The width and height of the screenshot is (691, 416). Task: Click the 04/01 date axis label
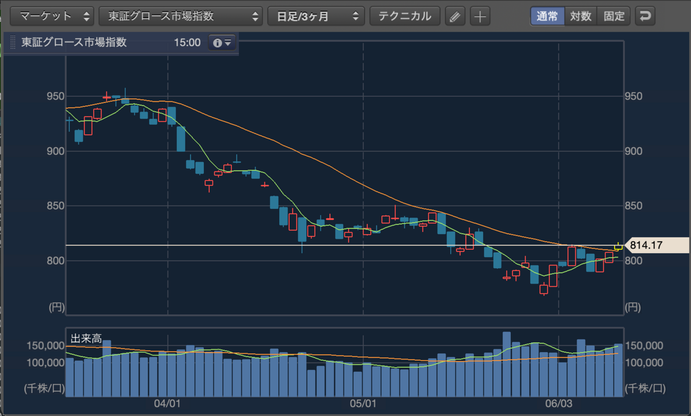(168, 404)
